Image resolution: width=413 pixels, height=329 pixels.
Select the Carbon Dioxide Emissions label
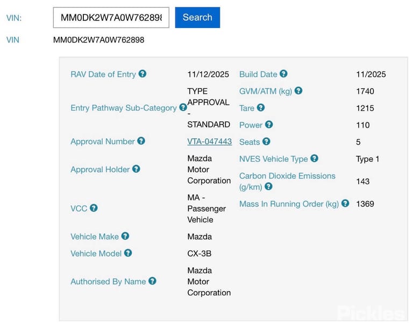coord(287,181)
